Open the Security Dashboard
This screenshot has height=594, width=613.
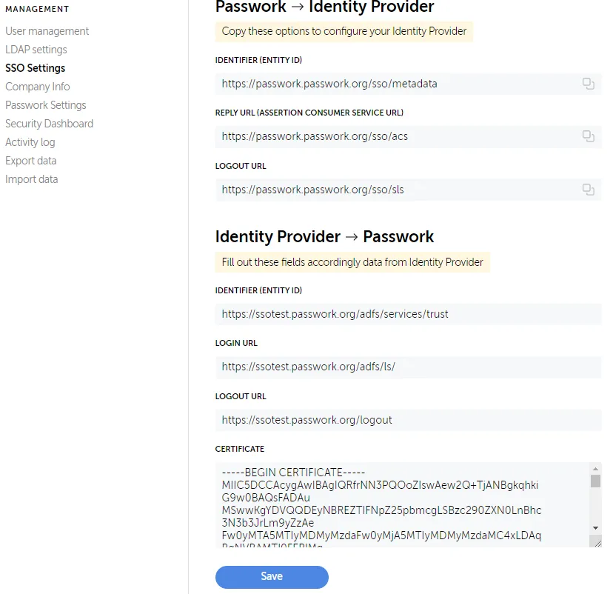49,124
